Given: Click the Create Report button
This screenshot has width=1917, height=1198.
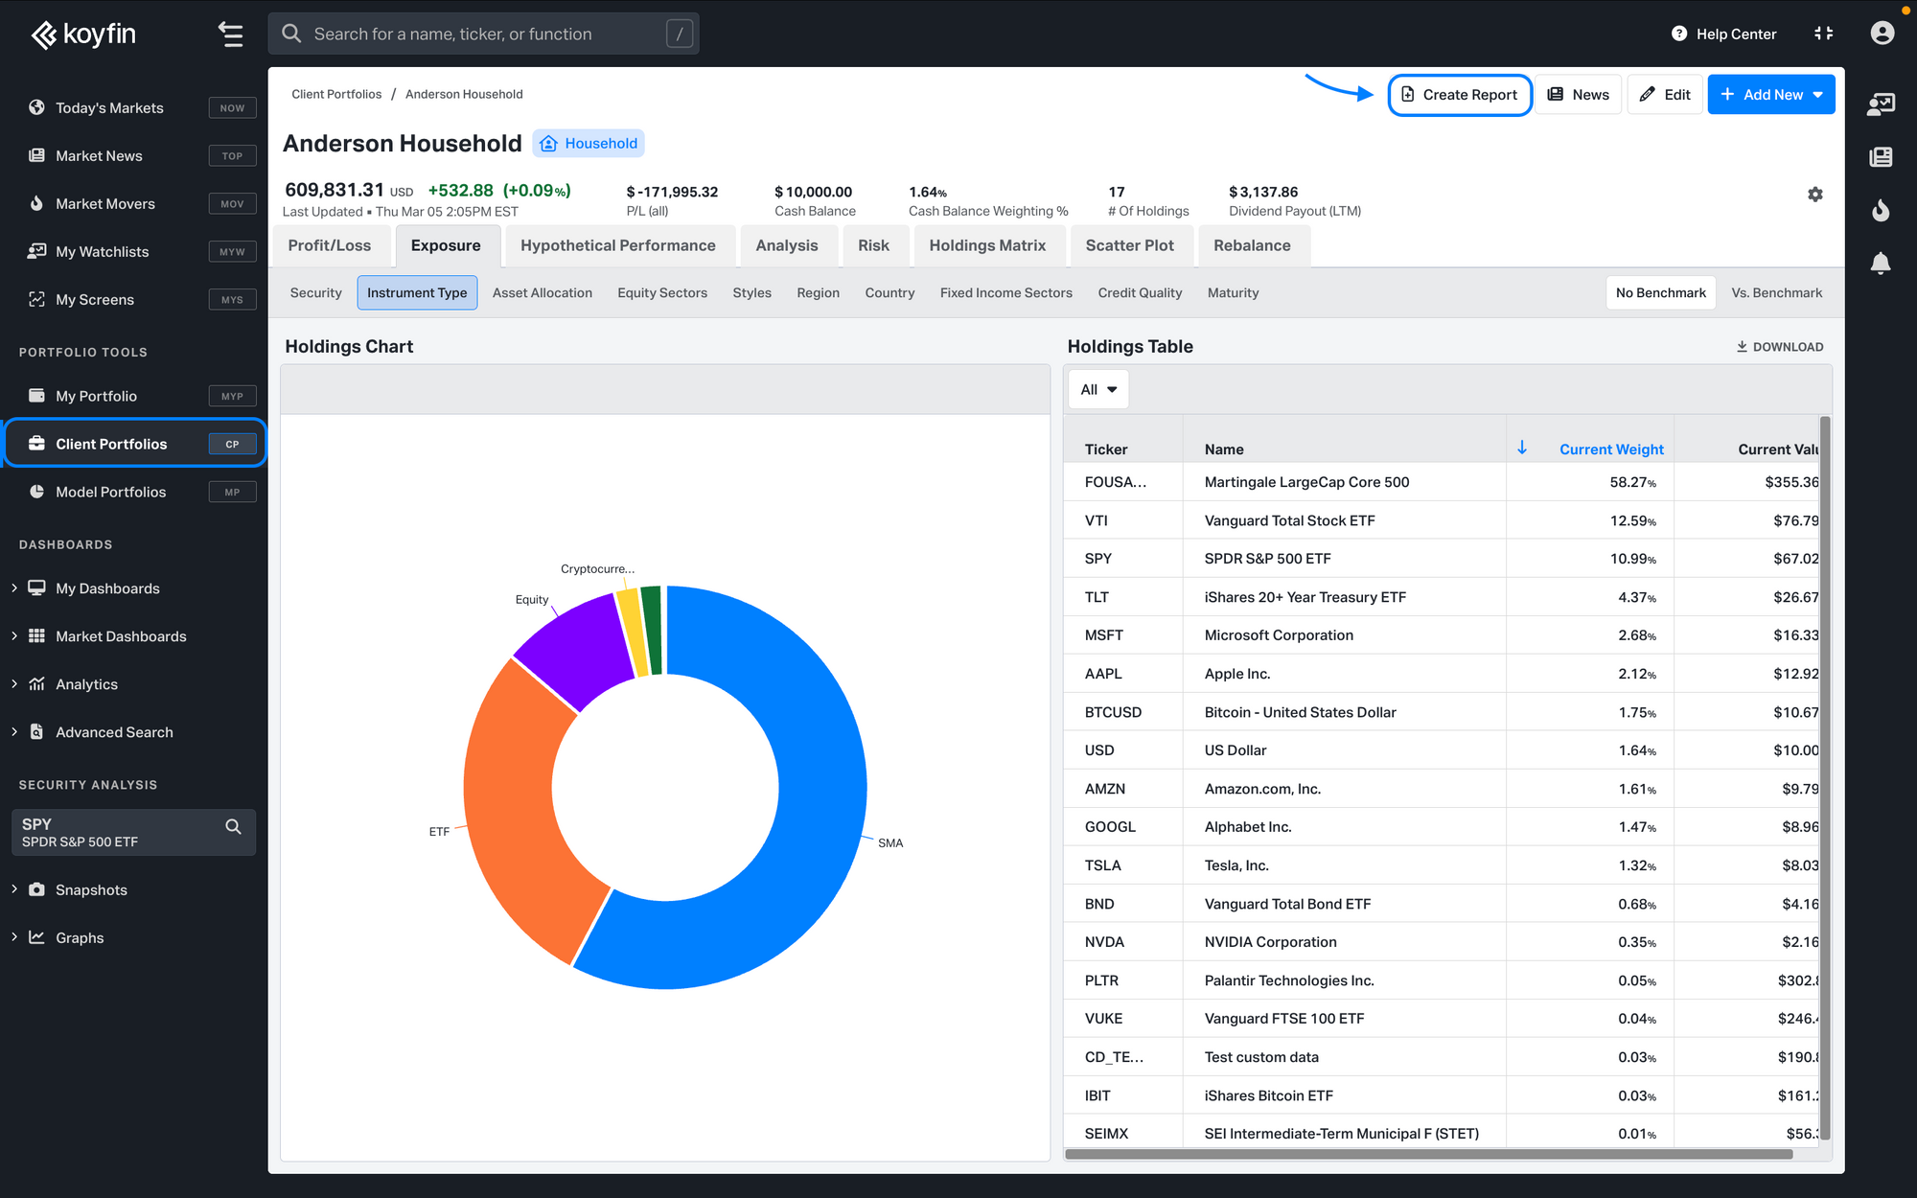Looking at the screenshot, I should point(1459,95).
